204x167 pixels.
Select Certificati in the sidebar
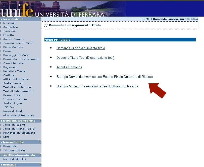[x=10, y=75]
